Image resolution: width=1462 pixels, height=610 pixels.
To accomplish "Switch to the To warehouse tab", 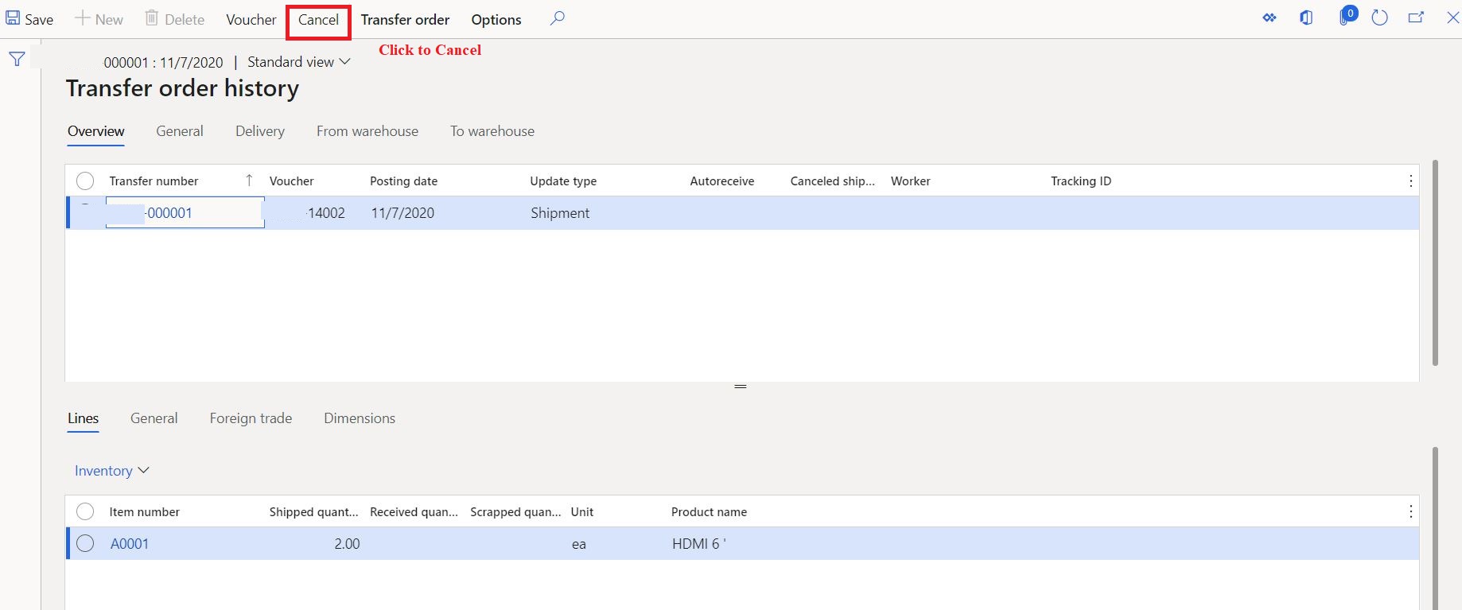I will tap(492, 131).
